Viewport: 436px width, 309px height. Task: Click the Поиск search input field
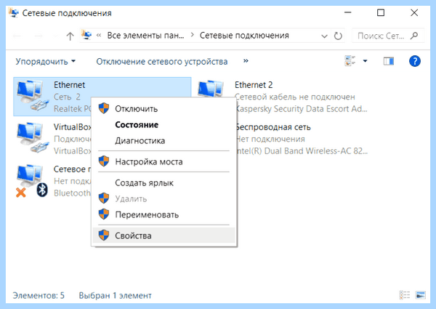388,36
